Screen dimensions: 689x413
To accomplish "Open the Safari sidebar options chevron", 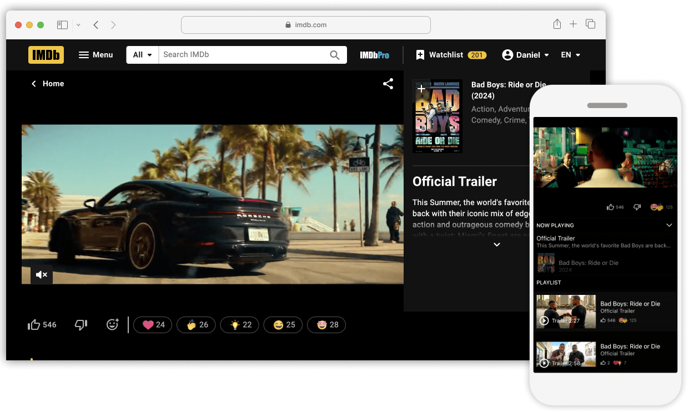I will (x=78, y=24).
